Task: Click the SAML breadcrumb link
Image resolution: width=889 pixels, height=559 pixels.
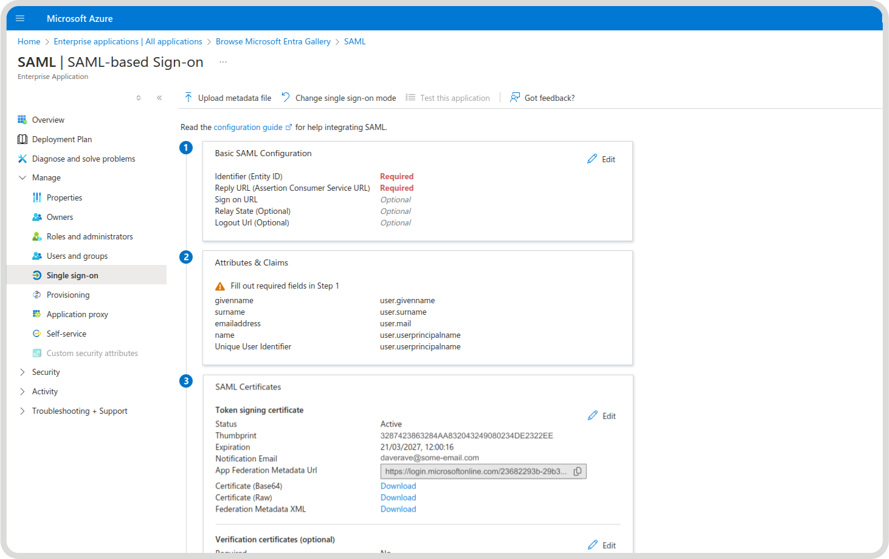Action: tap(355, 41)
